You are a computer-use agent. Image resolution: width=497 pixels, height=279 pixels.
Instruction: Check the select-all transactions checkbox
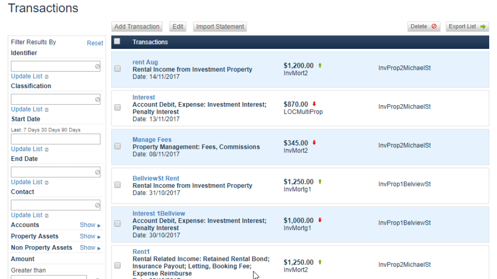coord(117,42)
